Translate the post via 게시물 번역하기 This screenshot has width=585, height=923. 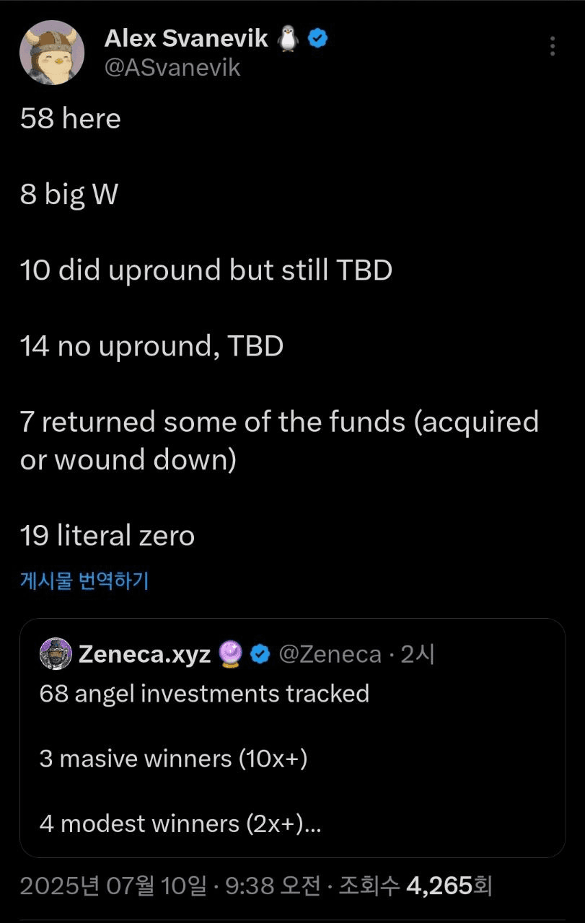(x=84, y=581)
